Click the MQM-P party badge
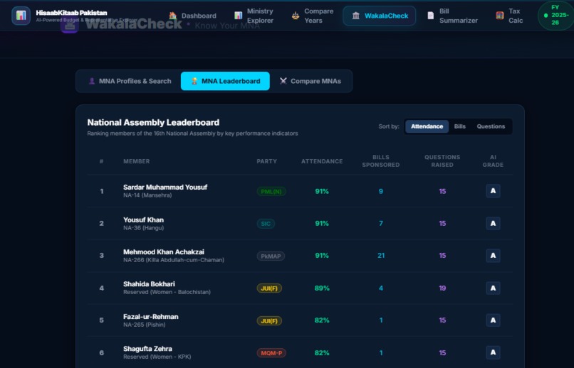This screenshot has height=368, width=574. 271,352
